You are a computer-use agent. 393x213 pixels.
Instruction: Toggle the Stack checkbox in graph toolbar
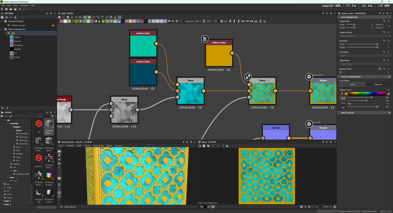[222, 21]
